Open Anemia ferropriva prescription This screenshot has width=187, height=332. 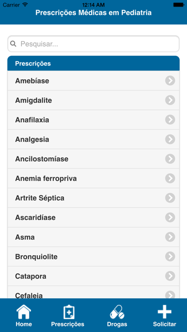(93, 178)
